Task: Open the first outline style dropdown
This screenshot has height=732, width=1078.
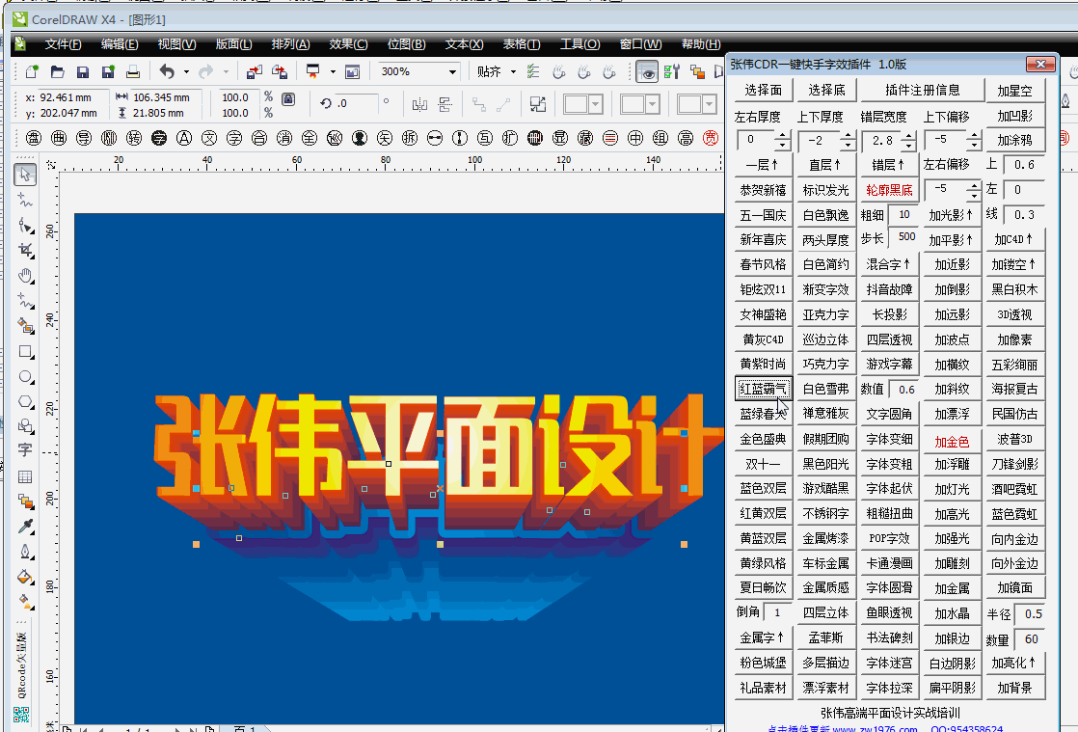Action: point(596,104)
